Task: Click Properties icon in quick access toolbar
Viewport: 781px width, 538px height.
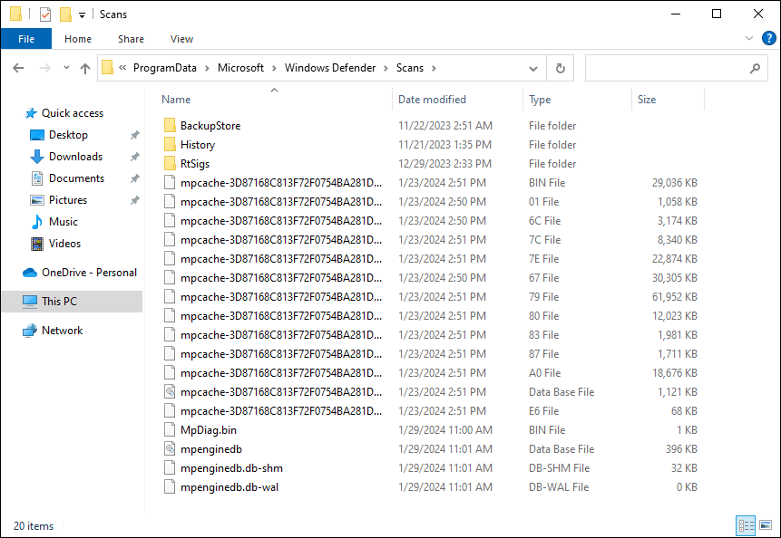Action: (45, 14)
